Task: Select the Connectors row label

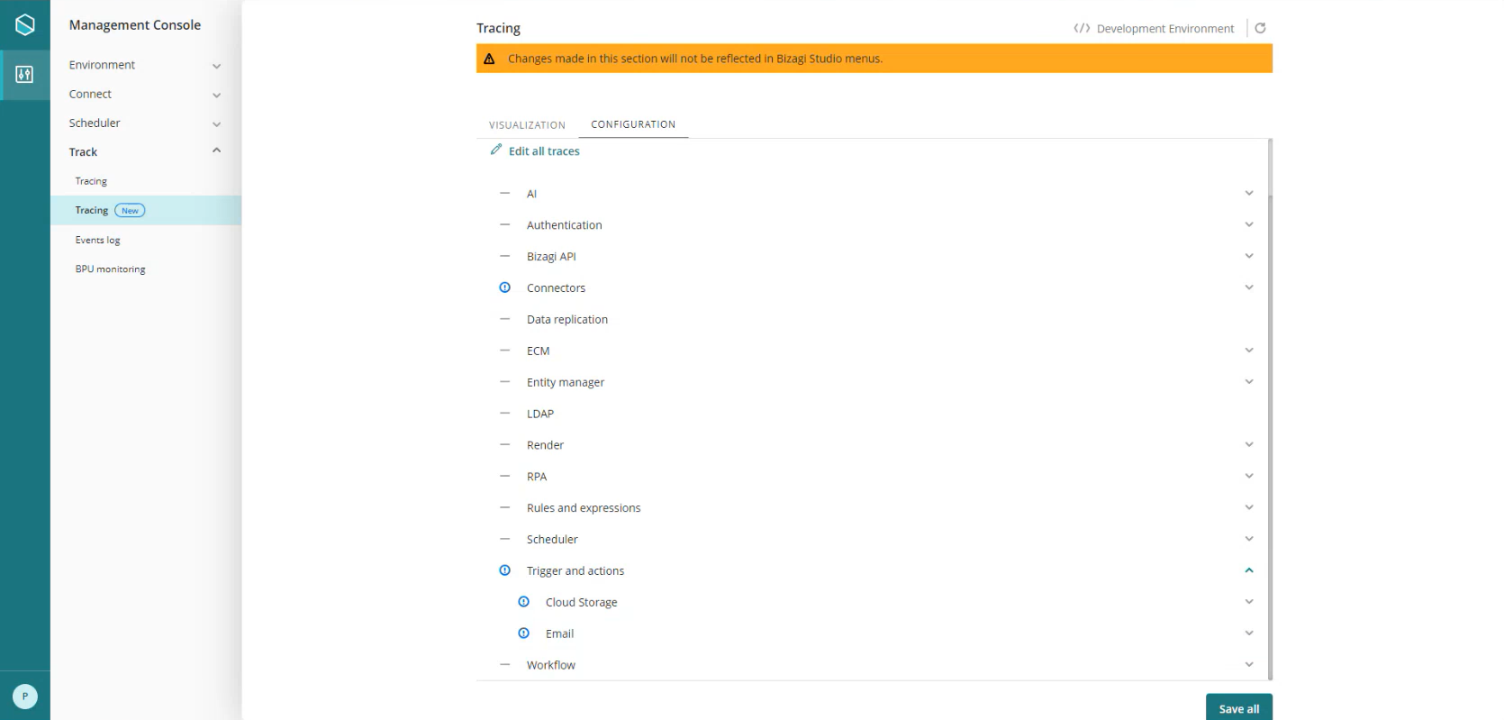Action: (556, 288)
